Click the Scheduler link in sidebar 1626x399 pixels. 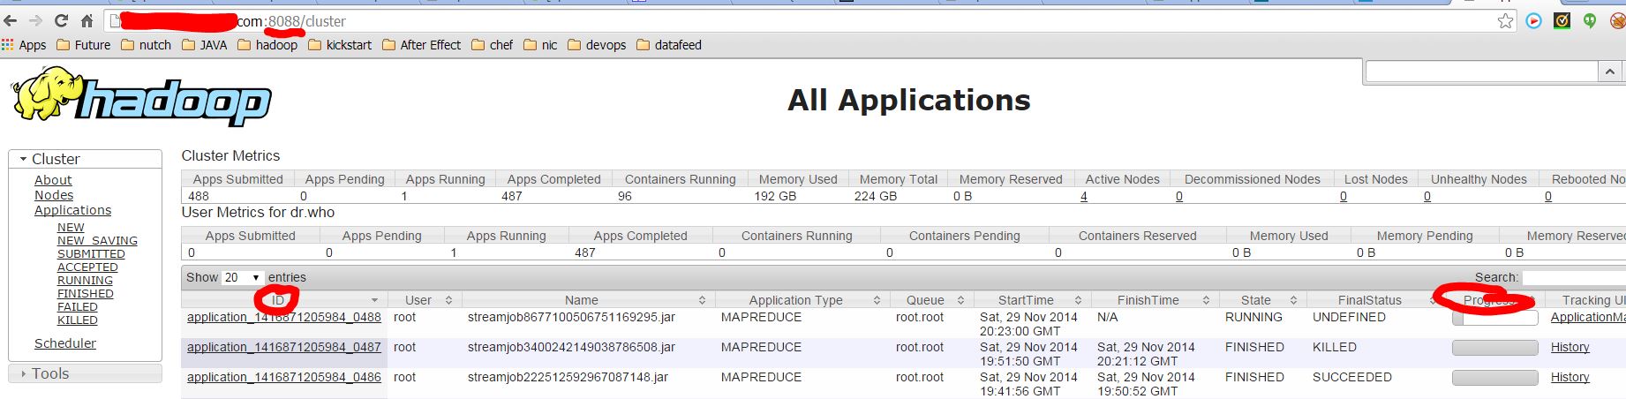point(64,343)
